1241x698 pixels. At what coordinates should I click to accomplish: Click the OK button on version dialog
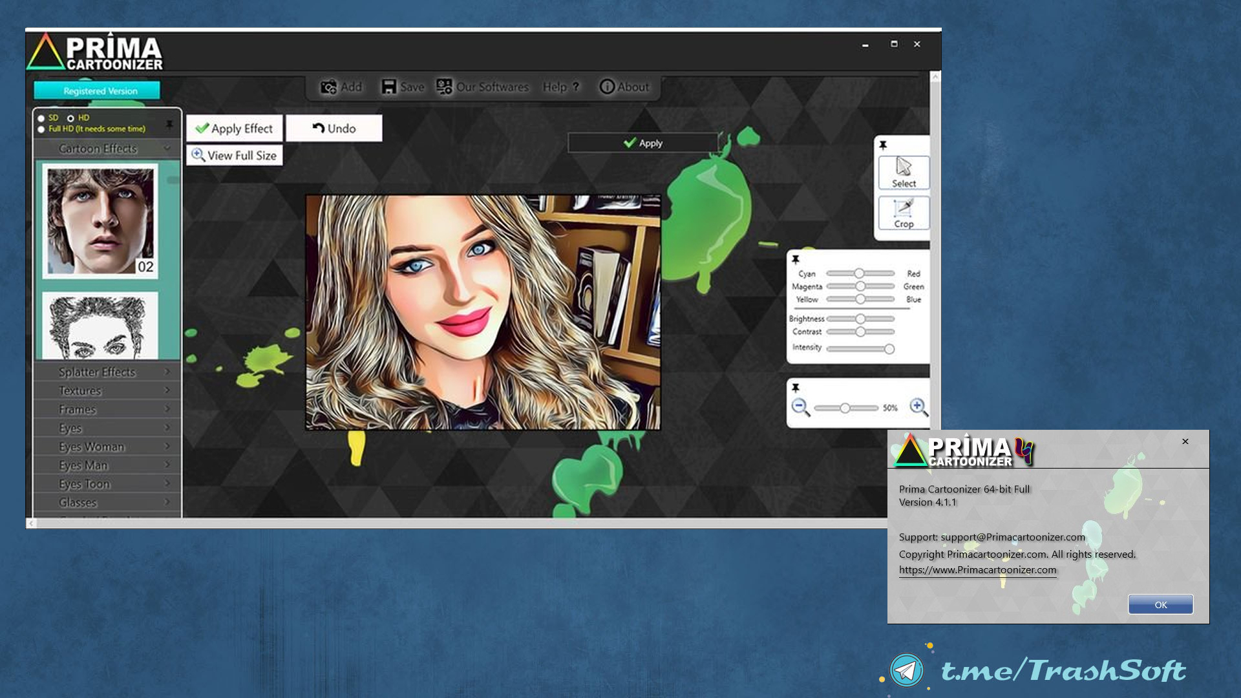pyautogui.click(x=1161, y=604)
